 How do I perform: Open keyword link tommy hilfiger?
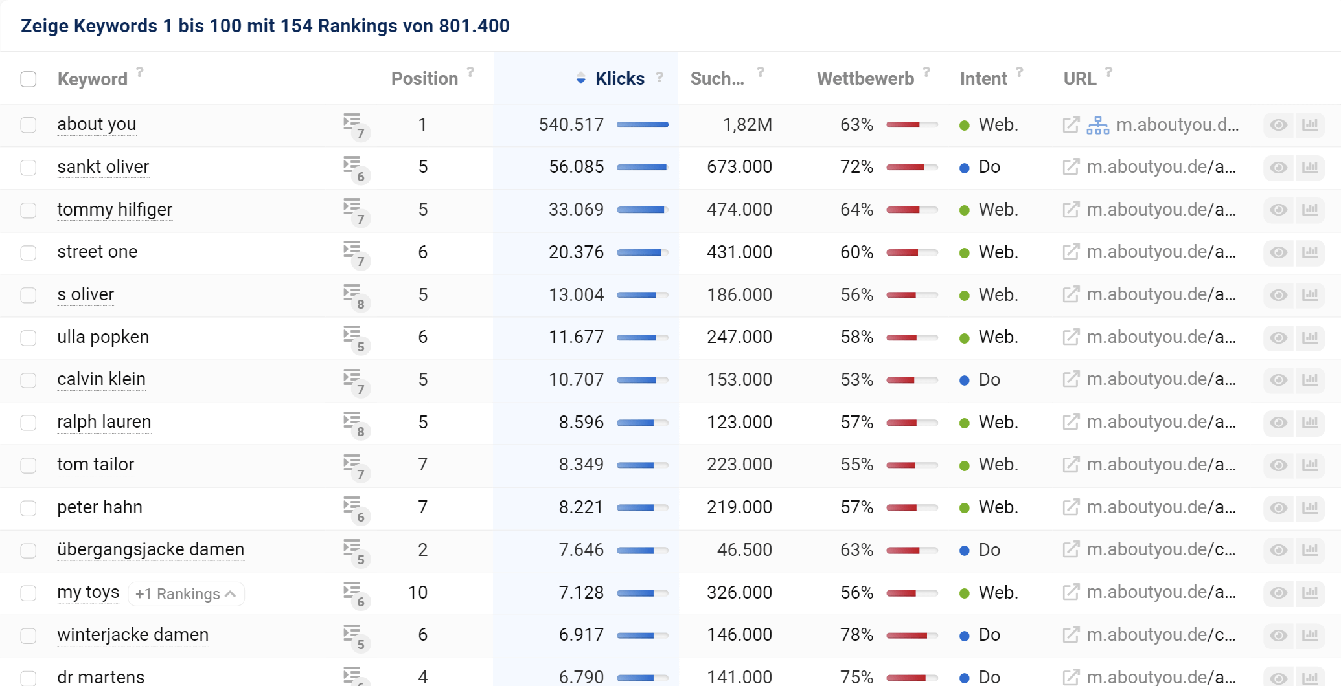tap(115, 209)
